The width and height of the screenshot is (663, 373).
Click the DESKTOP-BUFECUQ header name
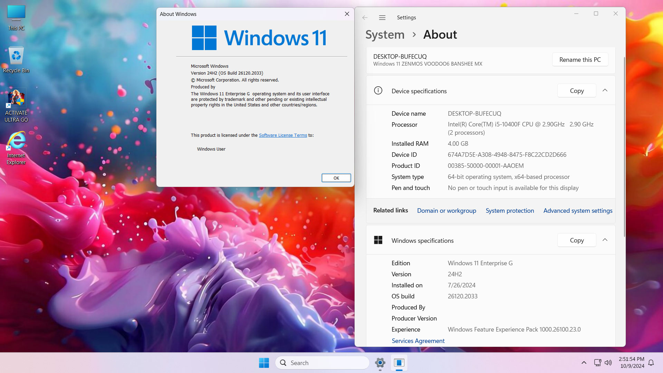pos(400,57)
